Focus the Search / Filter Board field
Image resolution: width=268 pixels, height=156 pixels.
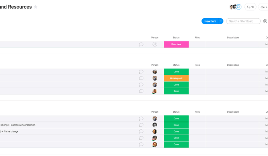click(x=243, y=21)
